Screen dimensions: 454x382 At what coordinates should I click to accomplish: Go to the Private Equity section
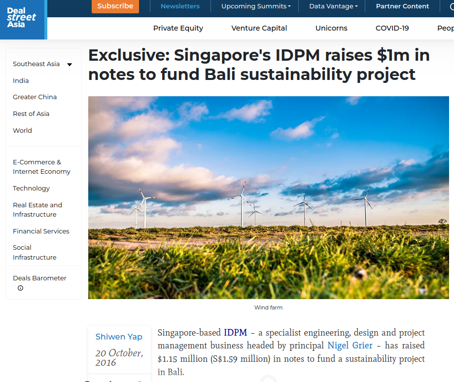[178, 28]
